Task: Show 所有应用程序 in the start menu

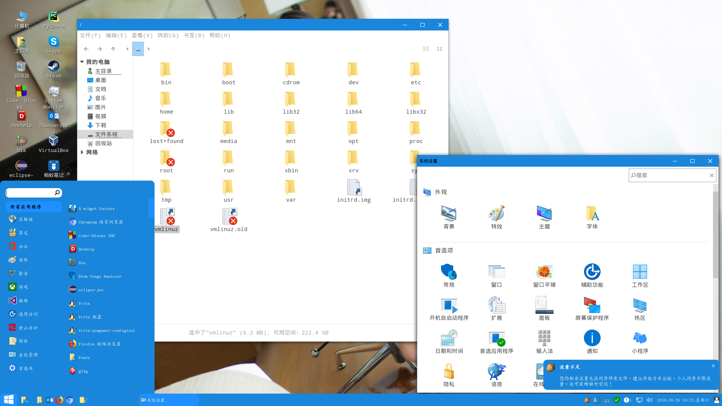Action: click(34, 207)
